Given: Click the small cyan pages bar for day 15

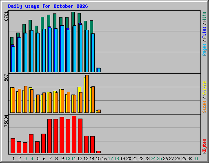Looking at the screenshot, I should pos(99,70).
